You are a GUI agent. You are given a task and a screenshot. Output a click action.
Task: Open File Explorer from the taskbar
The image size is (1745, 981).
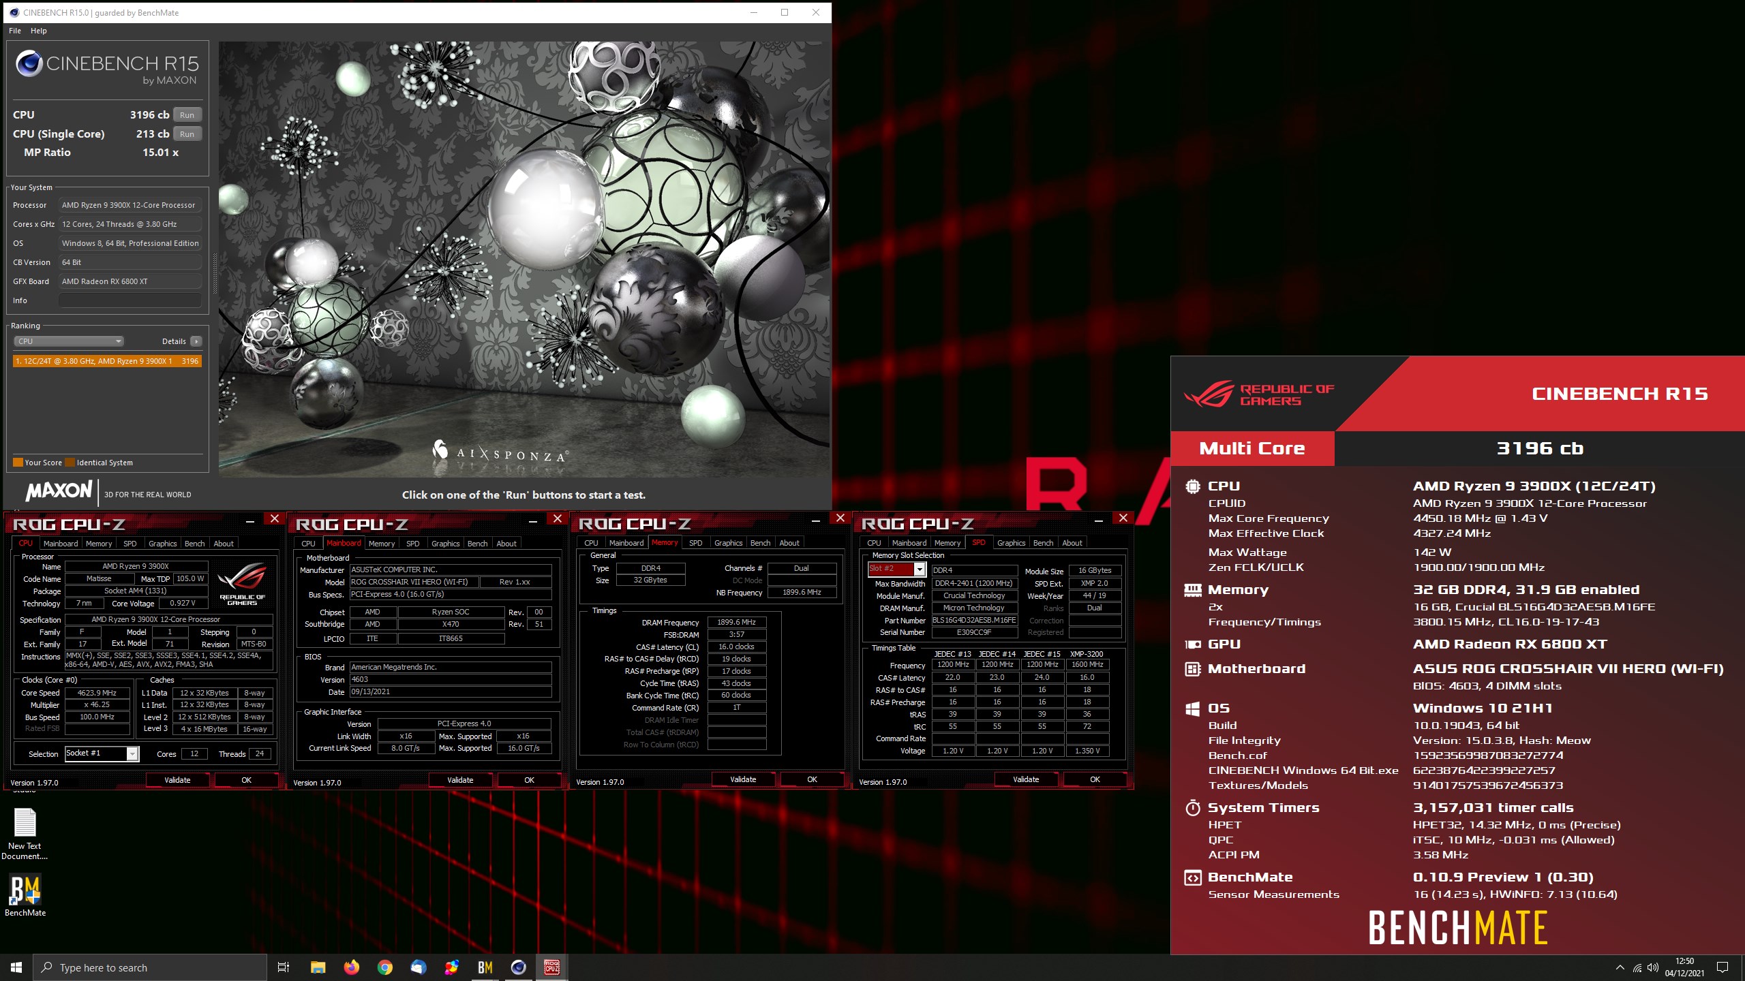pyautogui.click(x=318, y=967)
